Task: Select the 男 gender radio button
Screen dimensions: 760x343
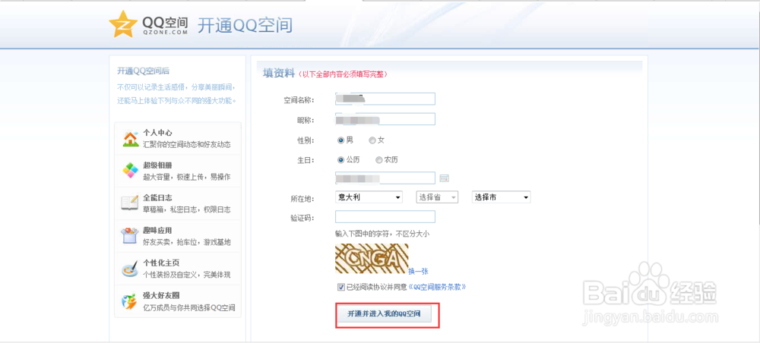Action: pyautogui.click(x=340, y=140)
